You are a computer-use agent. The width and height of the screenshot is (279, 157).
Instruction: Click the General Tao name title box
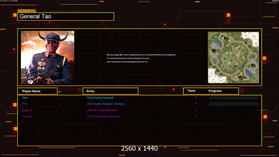[66, 16]
